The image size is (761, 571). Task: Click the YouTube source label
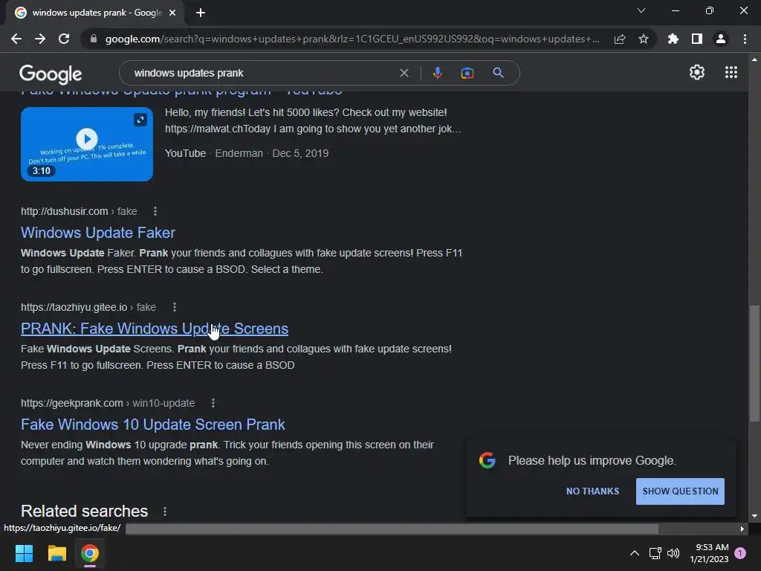point(185,153)
